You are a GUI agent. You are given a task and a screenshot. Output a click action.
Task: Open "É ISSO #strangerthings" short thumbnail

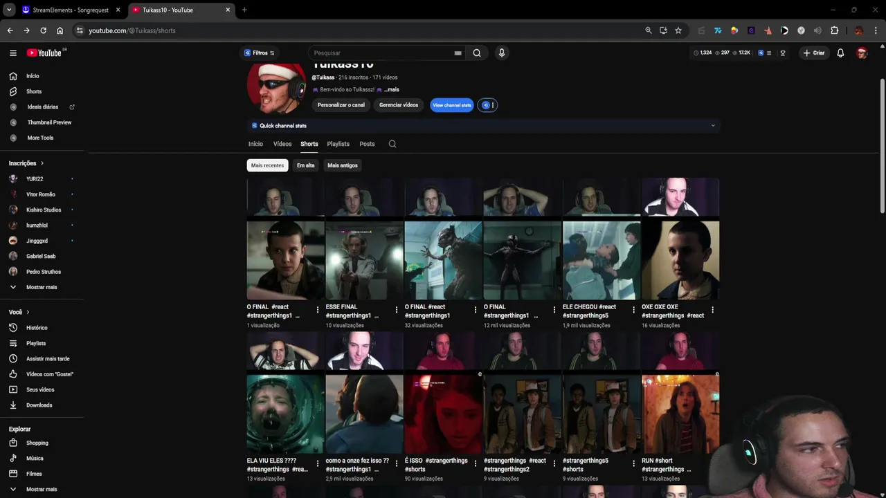coord(443,393)
